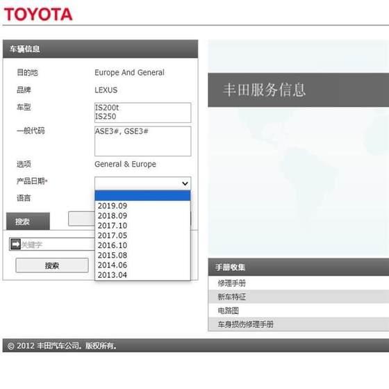Click the arrow icon beside keyword field

tap(15, 245)
